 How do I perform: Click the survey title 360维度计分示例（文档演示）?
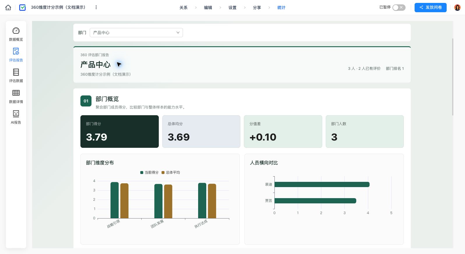[58, 7]
